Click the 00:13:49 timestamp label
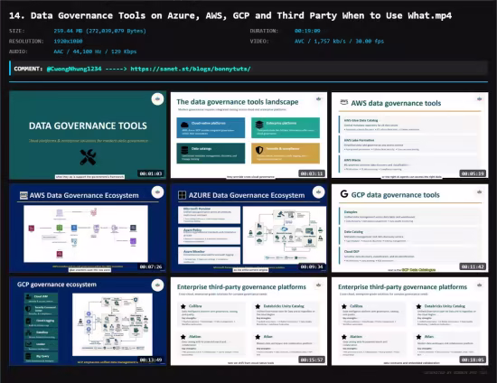 tap(151, 360)
